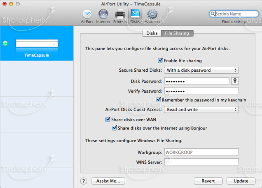Switch to the Disks tab

(152, 33)
